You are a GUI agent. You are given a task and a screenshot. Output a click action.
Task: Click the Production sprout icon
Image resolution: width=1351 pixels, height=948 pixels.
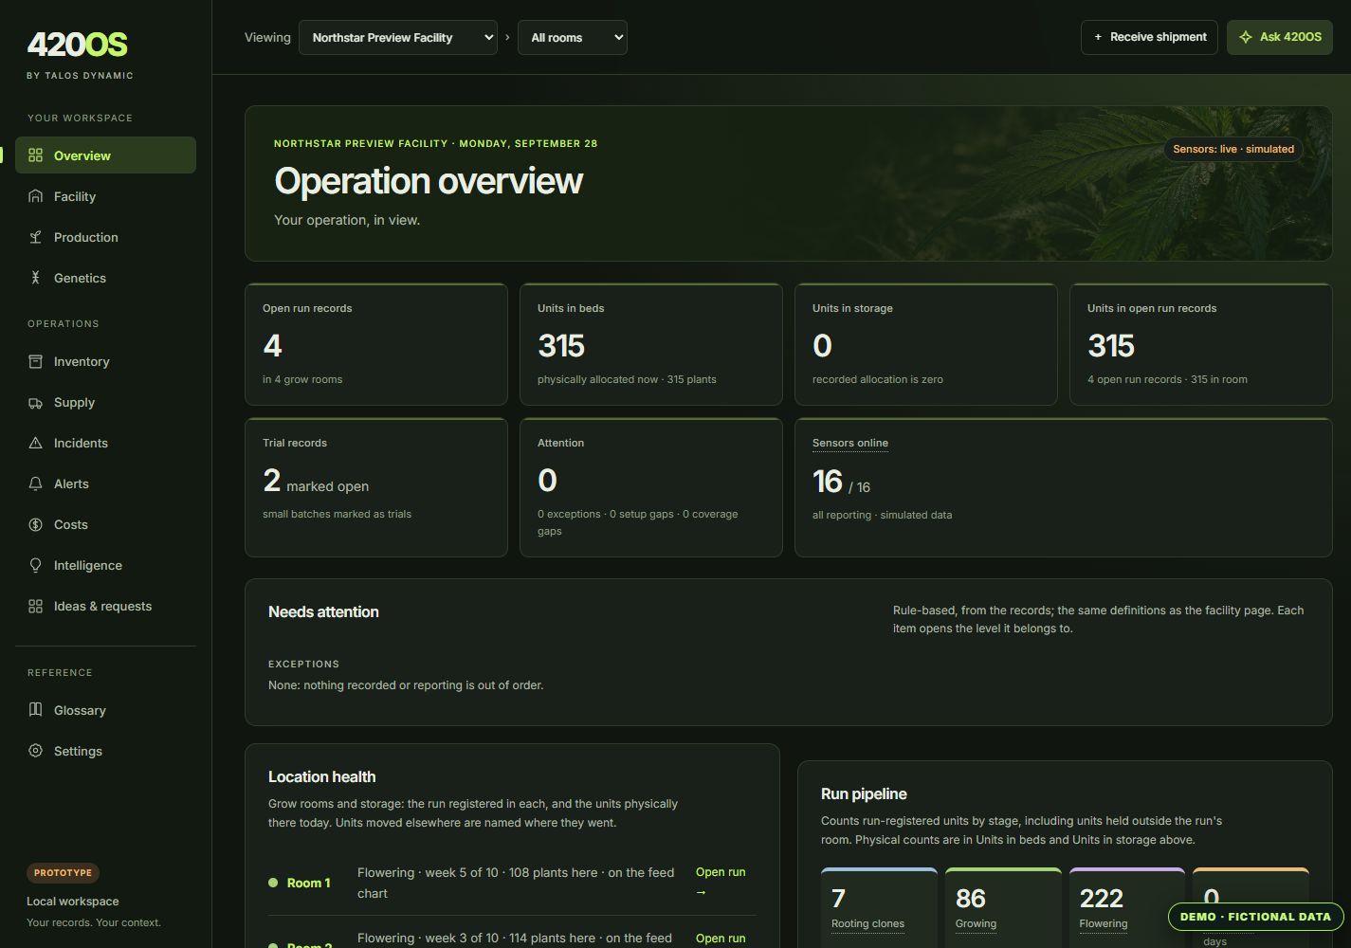(35, 237)
